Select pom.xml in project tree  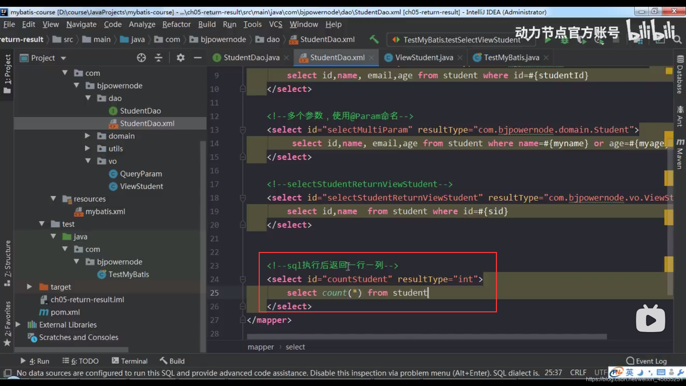pyautogui.click(x=65, y=312)
